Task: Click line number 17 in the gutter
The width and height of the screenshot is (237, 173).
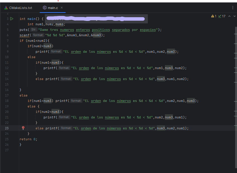Action: pyautogui.click(x=7, y=95)
